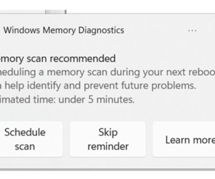Screen dimensions: 215x179
Task: Click the Windows Memory Diagnostics title
Action: pos(64,30)
